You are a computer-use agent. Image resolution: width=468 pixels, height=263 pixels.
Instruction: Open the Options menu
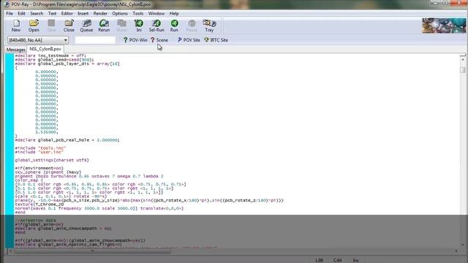tap(120, 13)
